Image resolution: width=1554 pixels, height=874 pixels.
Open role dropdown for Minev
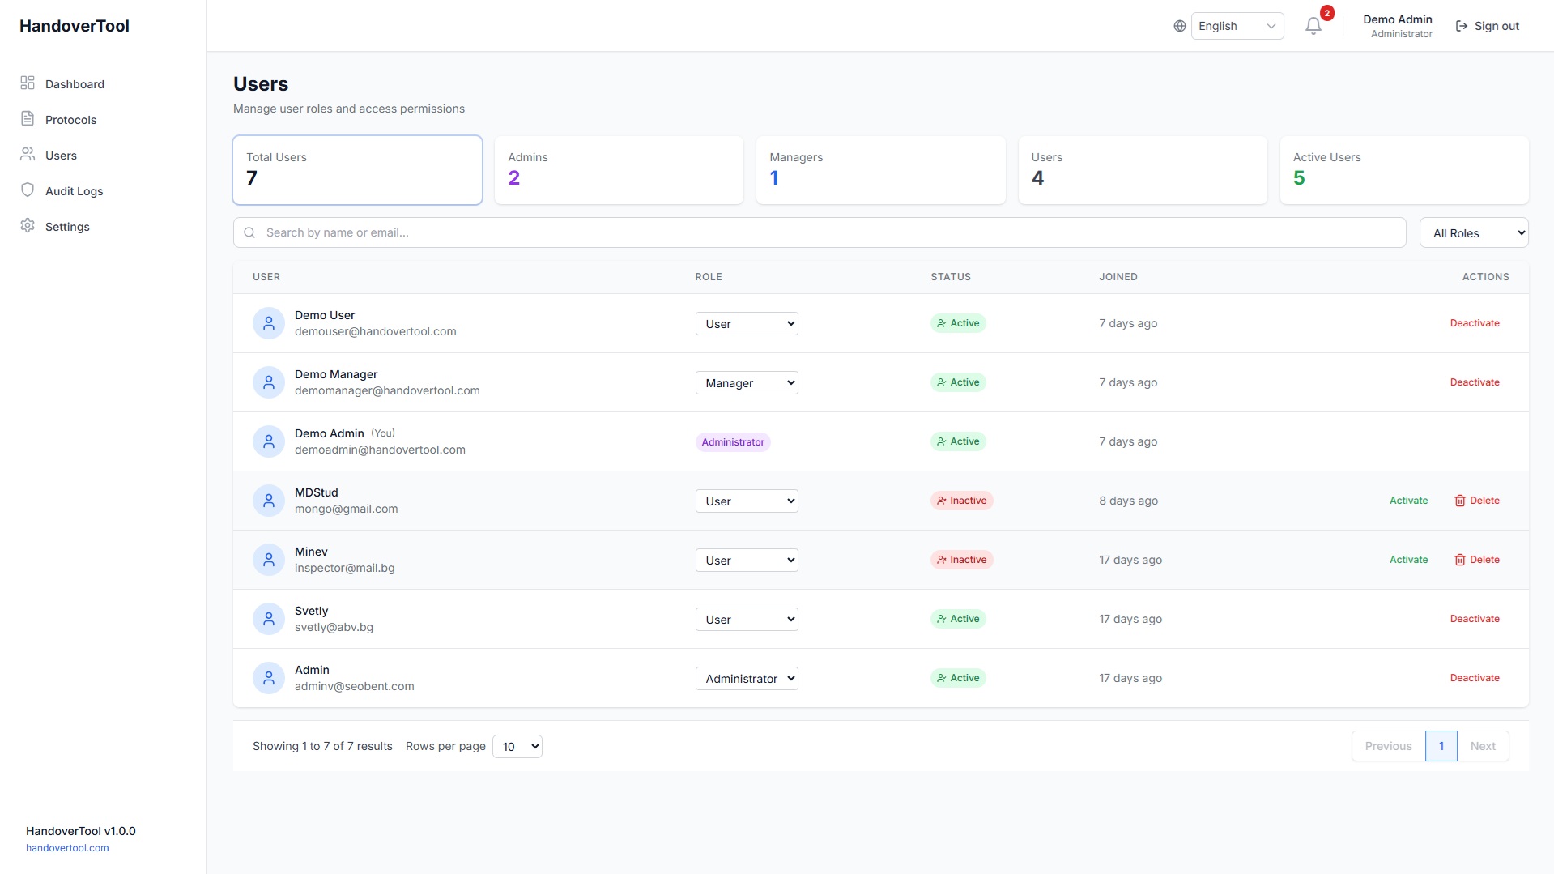tap(747, 560)
